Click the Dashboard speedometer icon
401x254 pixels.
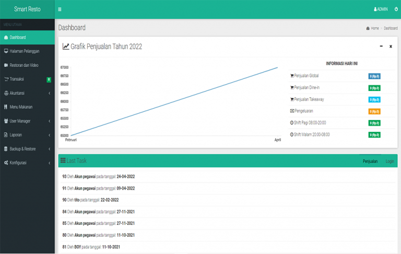click(6, 38)
